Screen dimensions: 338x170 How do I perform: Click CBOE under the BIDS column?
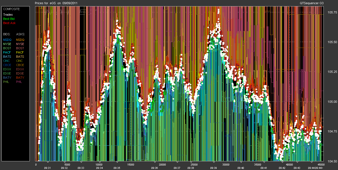coord(7,65)
